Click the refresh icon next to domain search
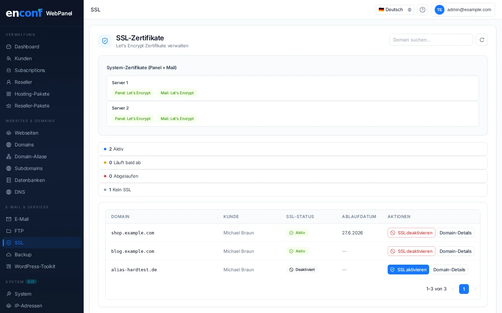 point(482,40)
